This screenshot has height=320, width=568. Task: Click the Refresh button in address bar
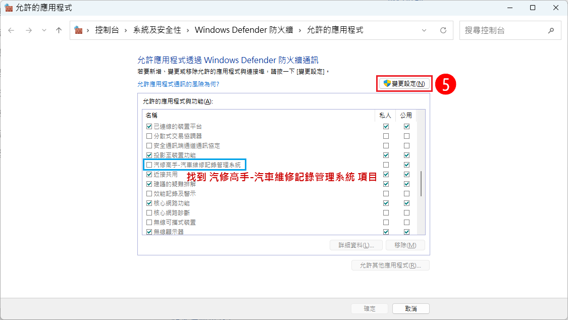pyautogui.click(x=443, y=30)
